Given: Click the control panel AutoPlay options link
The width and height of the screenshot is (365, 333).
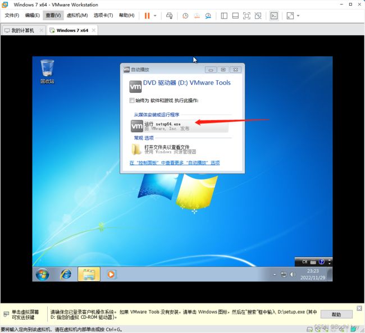Looking at the screenshot, I should coord(174,163).
